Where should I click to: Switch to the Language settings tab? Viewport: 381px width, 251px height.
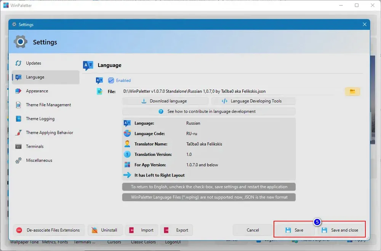tap(46, 77)
